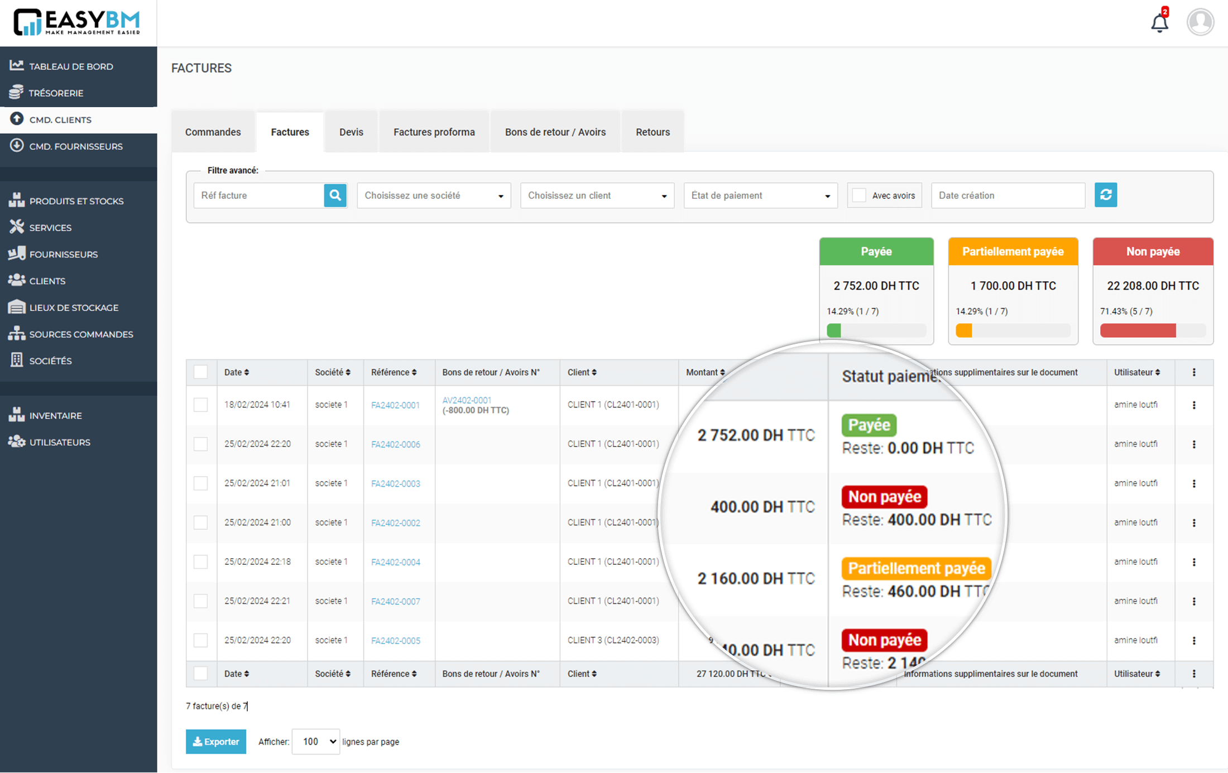
Task: Open the Etat de paiement dropdown
Action: click(x=760, y=195)
